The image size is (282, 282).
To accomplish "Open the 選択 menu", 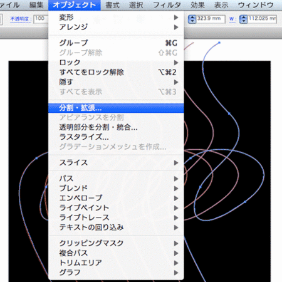I will (x=136, y=5).
